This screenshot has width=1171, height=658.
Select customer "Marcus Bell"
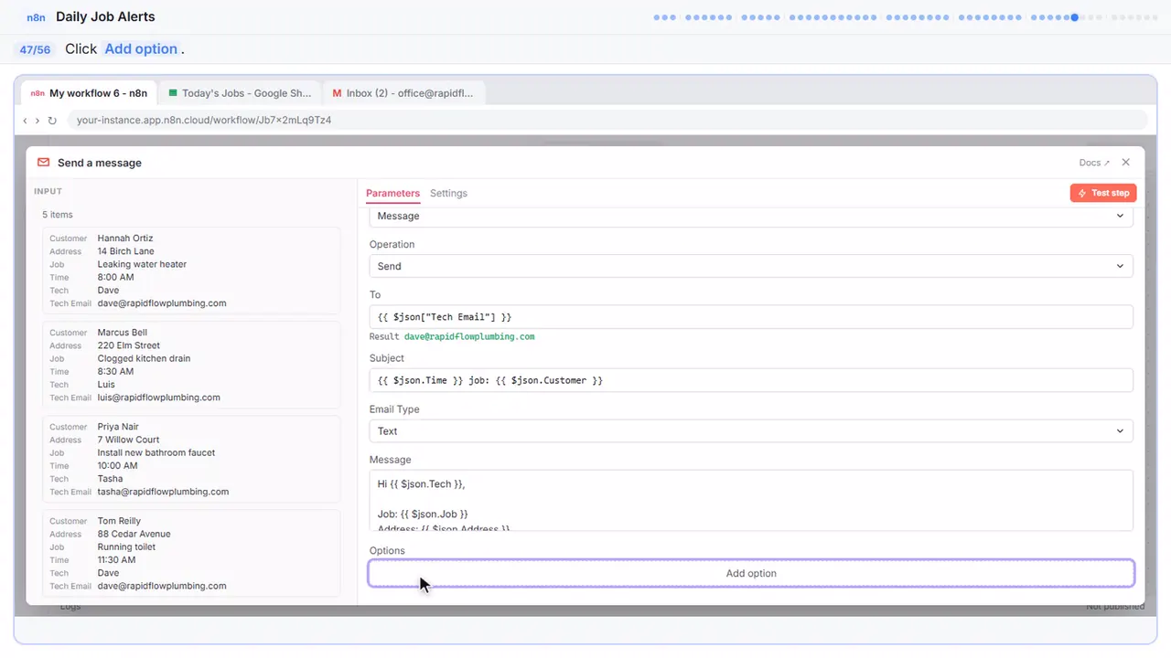(x=123, y=333)
